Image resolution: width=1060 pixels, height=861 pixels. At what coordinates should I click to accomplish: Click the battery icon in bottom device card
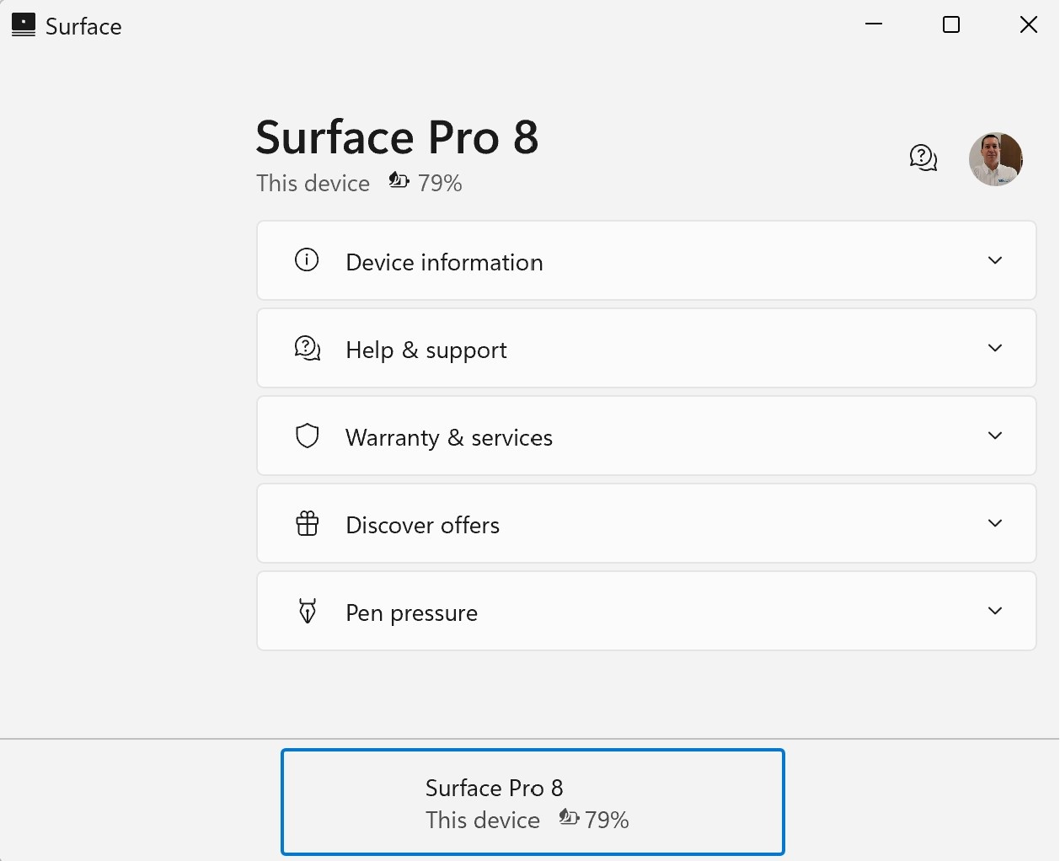coord(569,817)
